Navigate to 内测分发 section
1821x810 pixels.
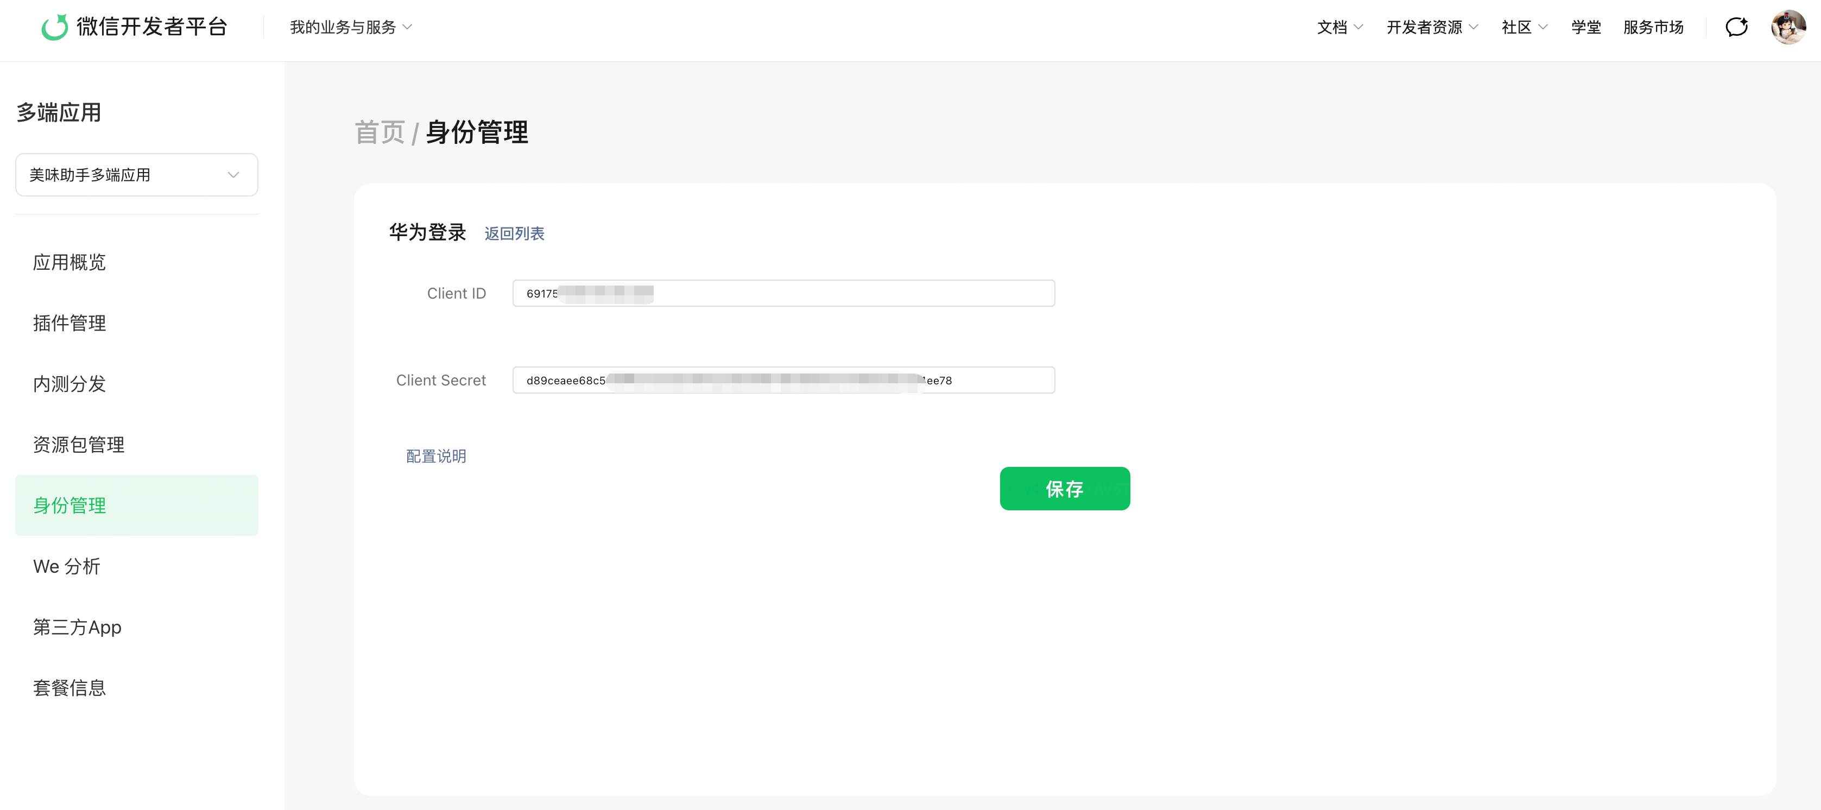(x=69, y=384)
